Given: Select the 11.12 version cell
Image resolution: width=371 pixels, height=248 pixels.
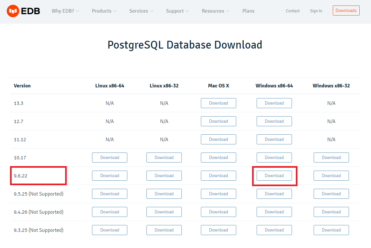Looking at the screenshot, I should point(20,140).
